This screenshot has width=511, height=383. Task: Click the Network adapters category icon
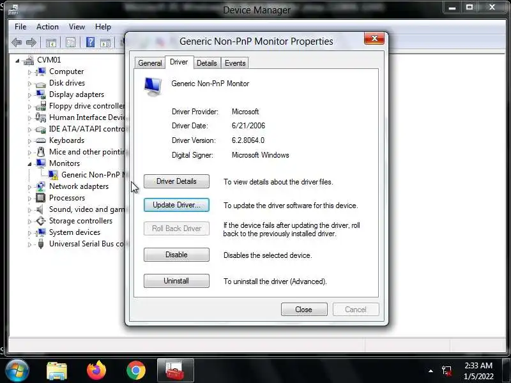click(x=41, y=186)
